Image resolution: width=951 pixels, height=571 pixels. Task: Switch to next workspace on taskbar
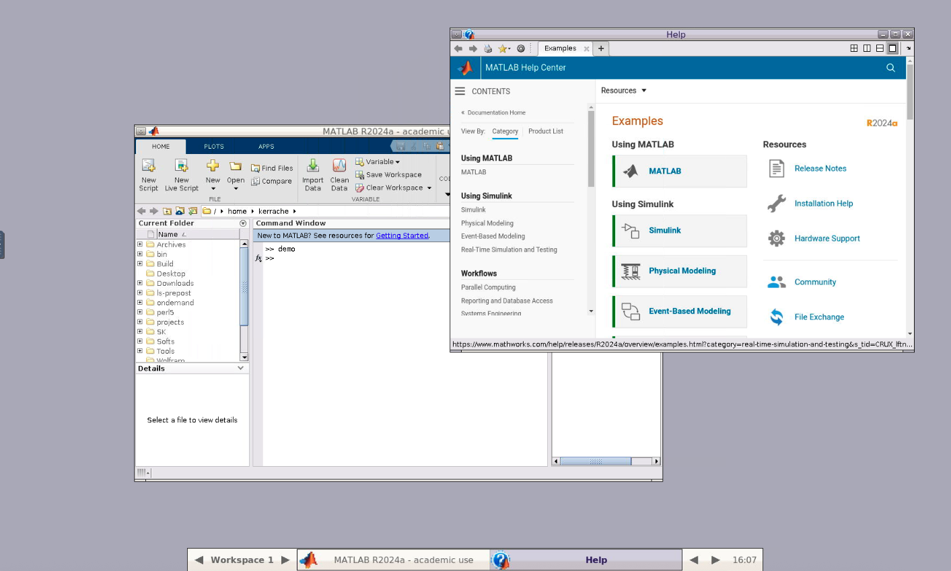(x=285, y=560)
